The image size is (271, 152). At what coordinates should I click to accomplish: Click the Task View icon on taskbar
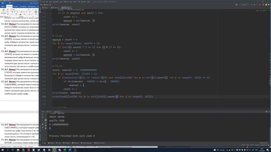pyautogui.click(x=13, y=150)
